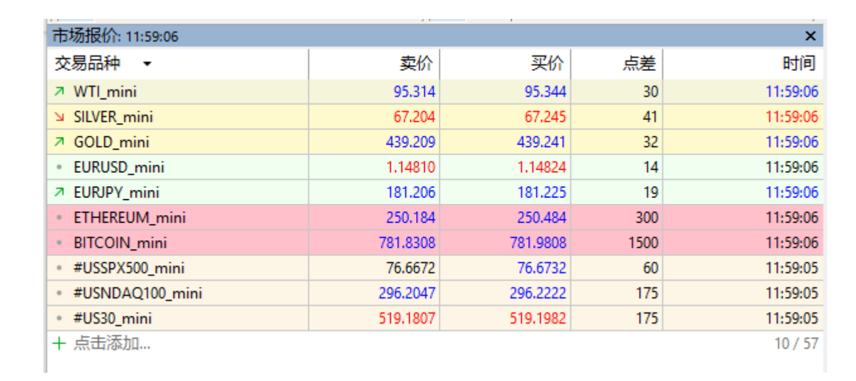The width and height of the screenshot is (856, 381).
Task: Click the dot icon beside ETHEREUM_mini
Action: coord(59,218)
